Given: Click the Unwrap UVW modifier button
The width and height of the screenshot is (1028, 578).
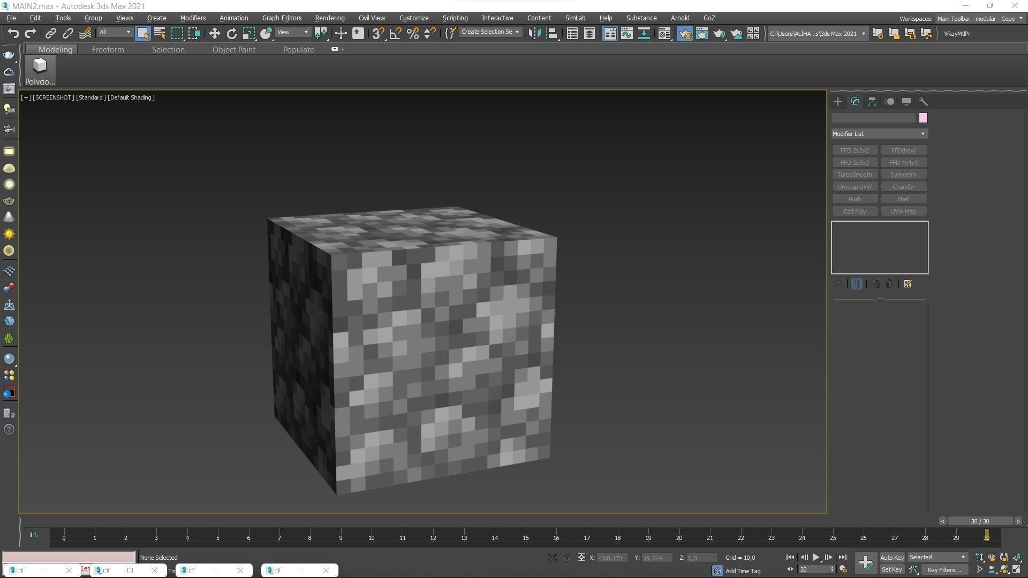Looking at the screenshot, I should pos(855,187).
